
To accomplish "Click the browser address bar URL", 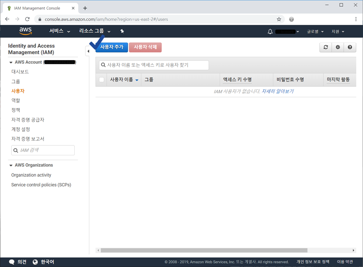I will coord(106,19).
